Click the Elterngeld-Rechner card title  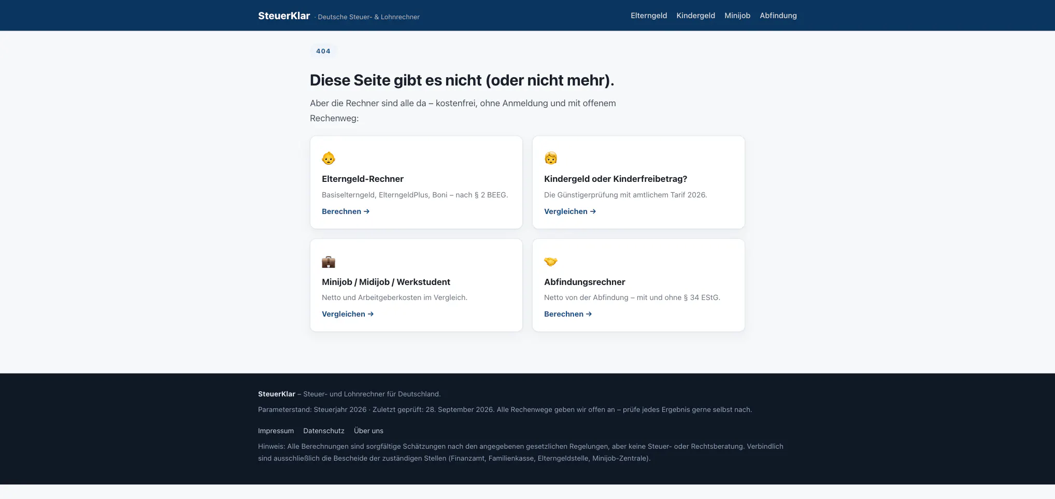[363, 179]
